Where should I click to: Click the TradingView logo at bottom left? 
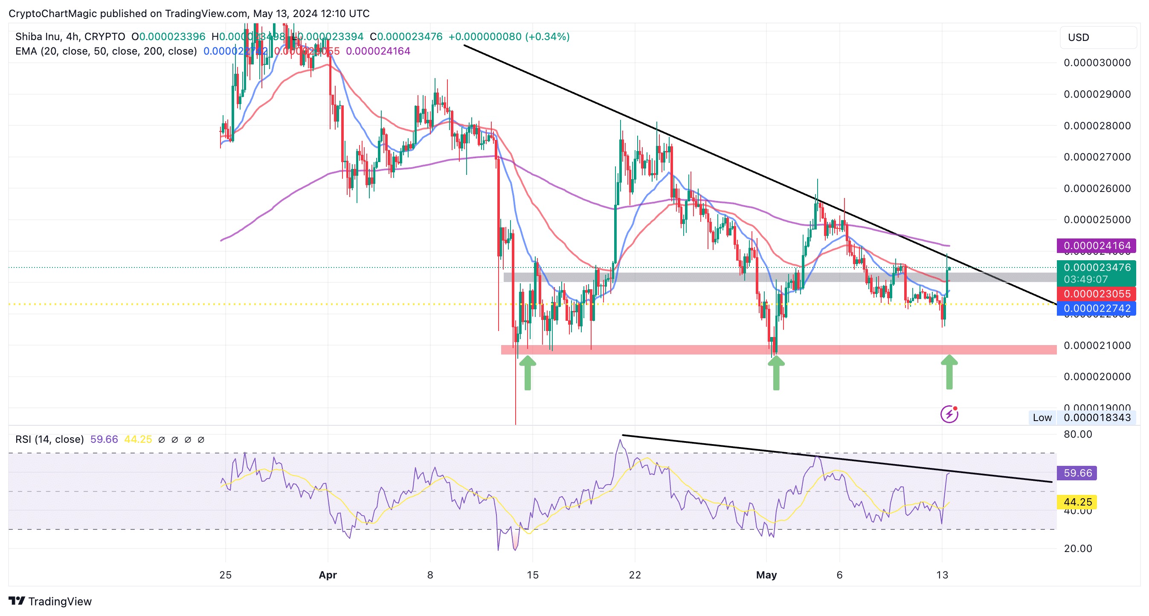point(50,601)
